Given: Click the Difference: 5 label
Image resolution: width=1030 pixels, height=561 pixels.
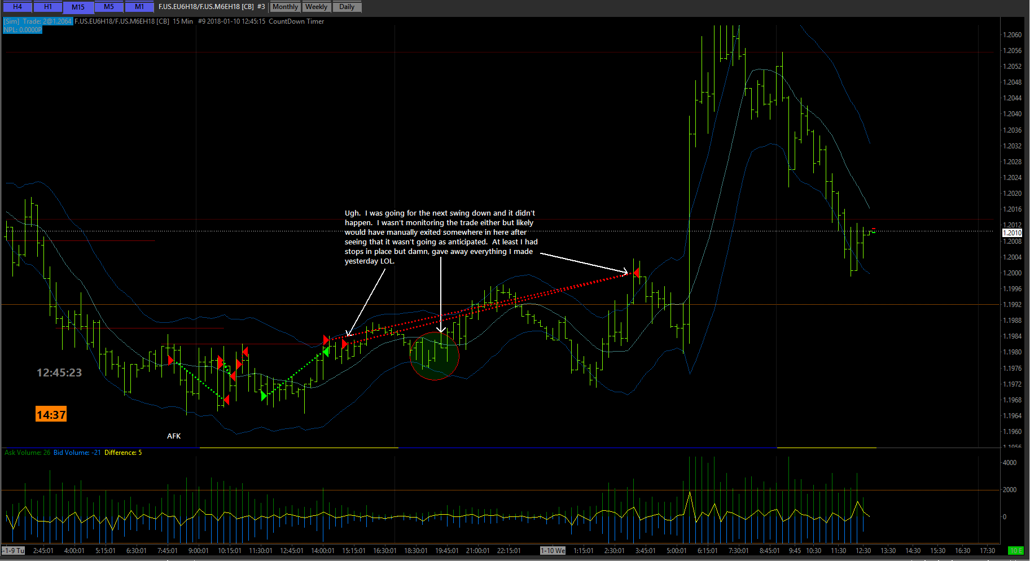Looking at the screenshot, I should 123,453.
